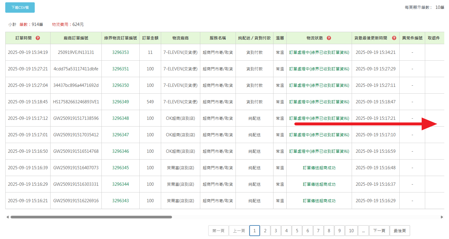Viewport: 449px width, 239px height.
Task: Click the help icon beside 訂單時間 header
Action: (38, 38)
